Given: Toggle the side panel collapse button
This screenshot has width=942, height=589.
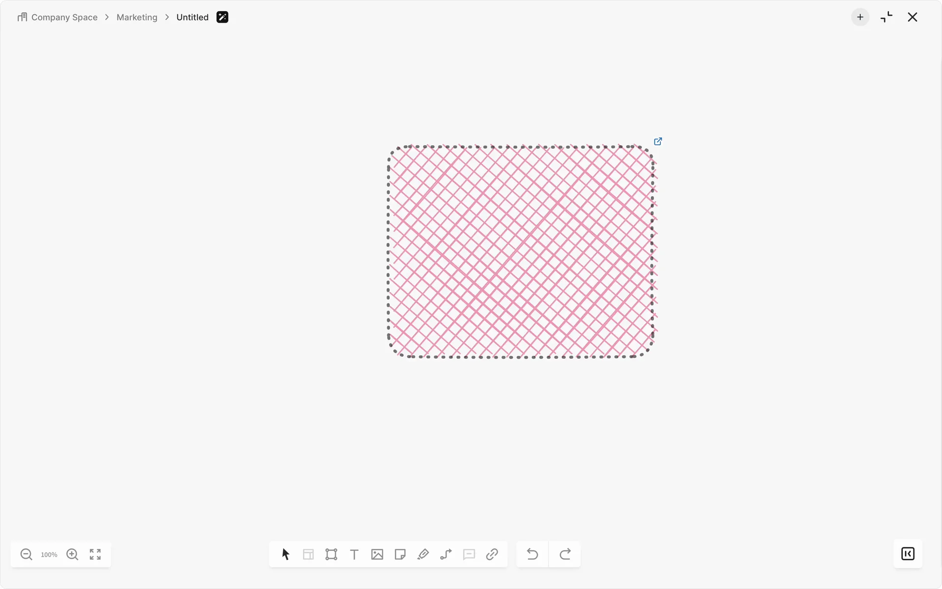Looking at the screenshot, I should [x=908, y=554].
